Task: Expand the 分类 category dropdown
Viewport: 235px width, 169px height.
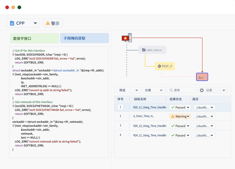Action: pos(153,90)
